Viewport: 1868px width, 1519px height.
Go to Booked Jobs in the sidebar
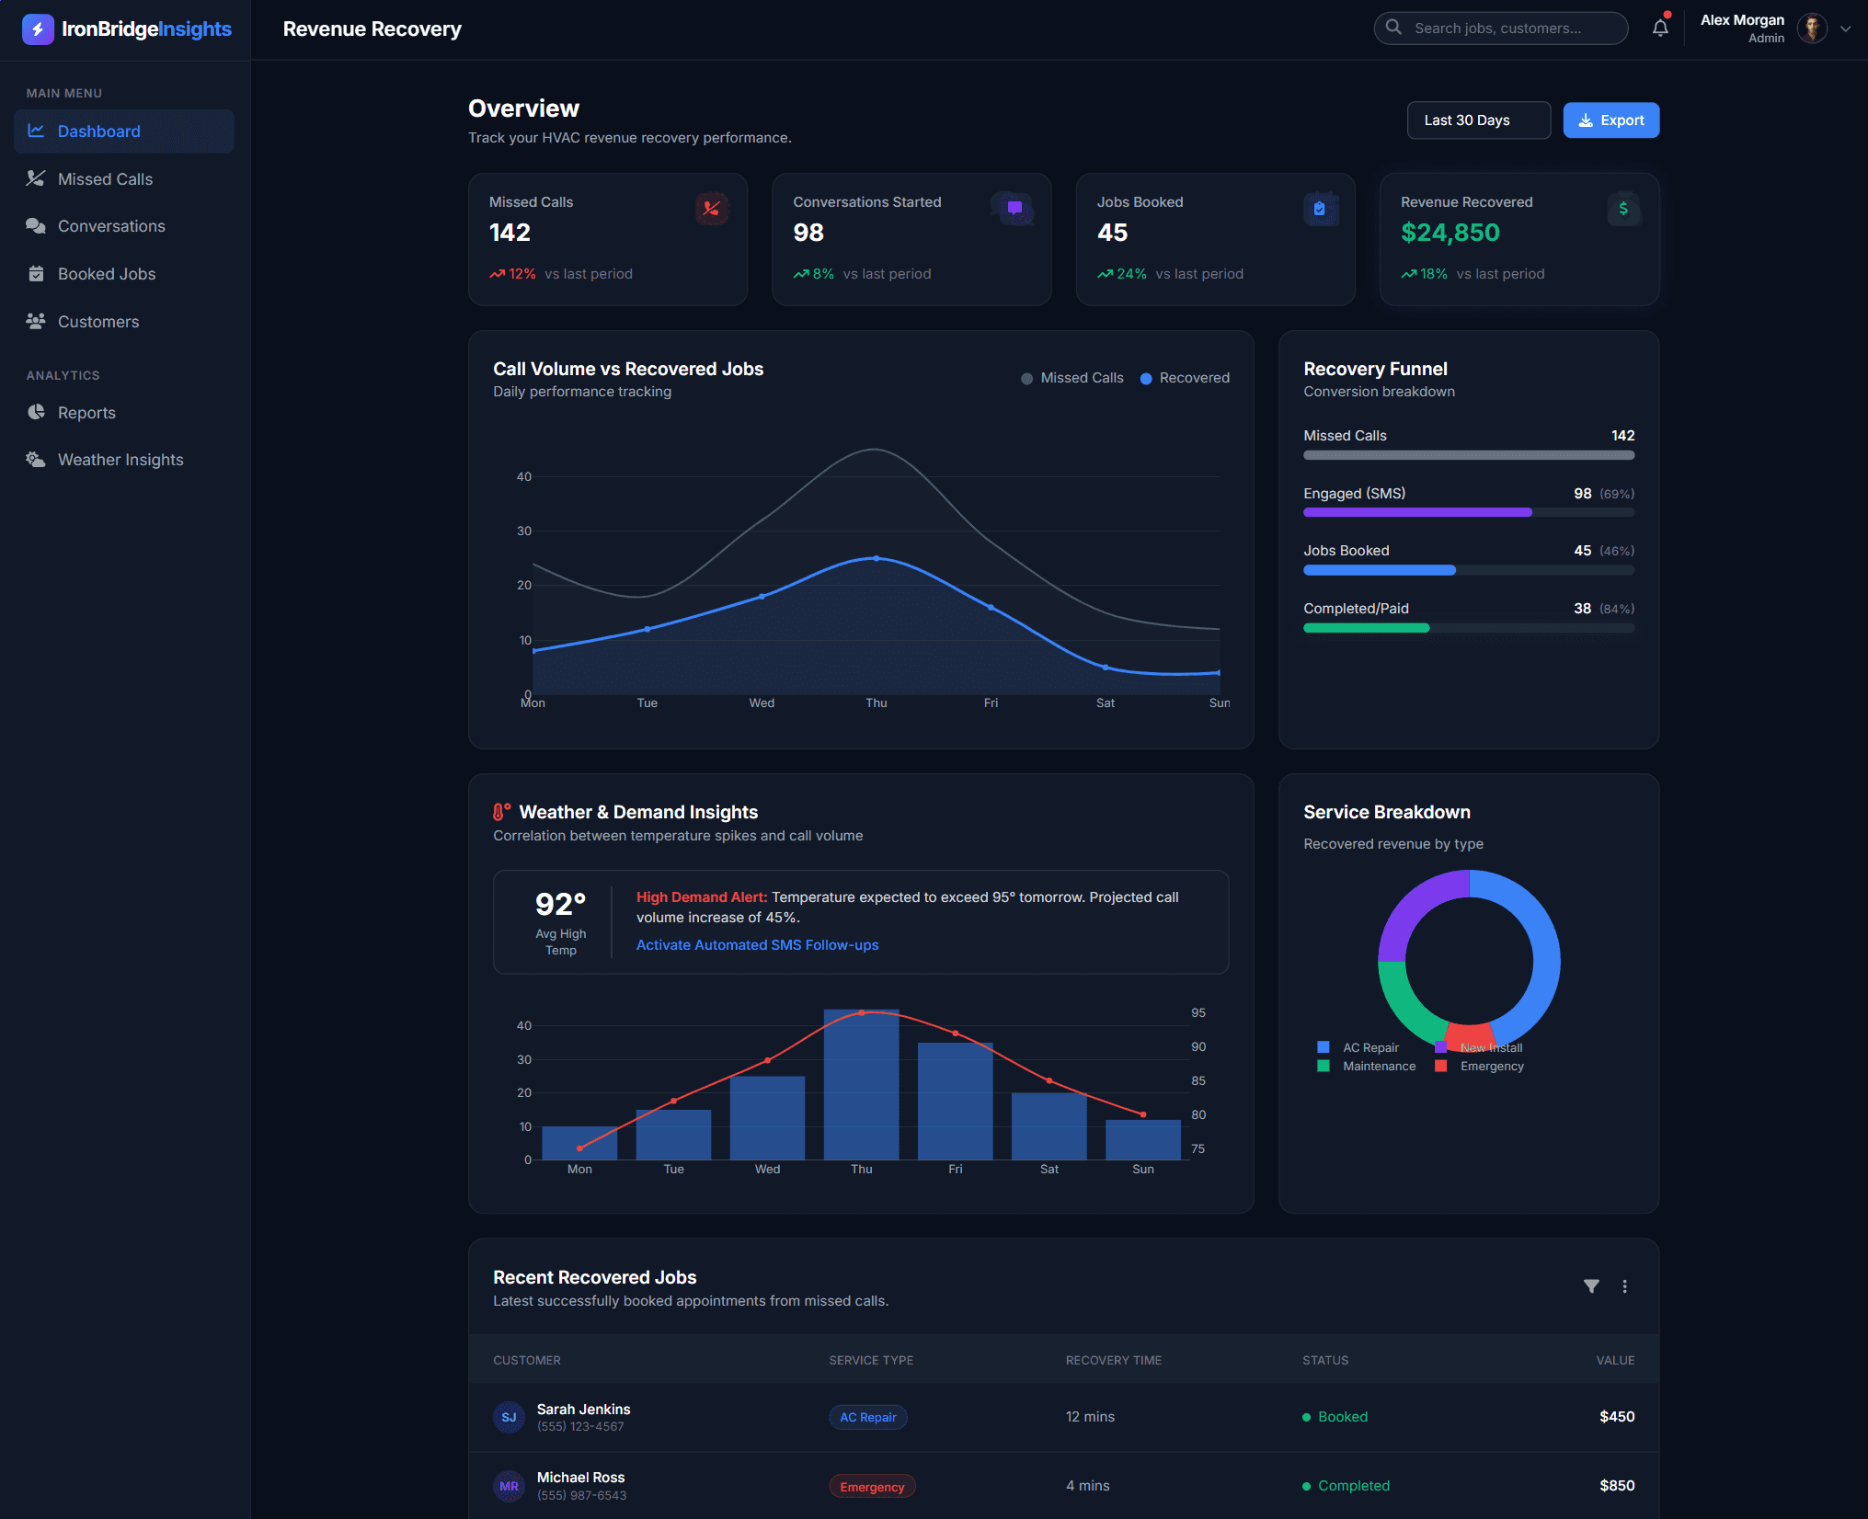point(107,274)
